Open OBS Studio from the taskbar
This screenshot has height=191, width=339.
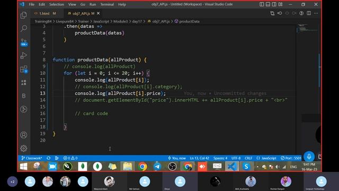coord(172,167)
